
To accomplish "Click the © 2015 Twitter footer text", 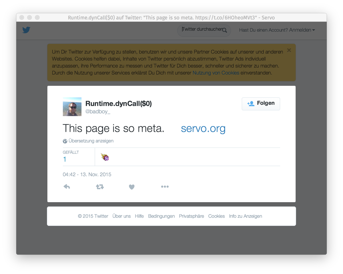I will tap(93, 216).
